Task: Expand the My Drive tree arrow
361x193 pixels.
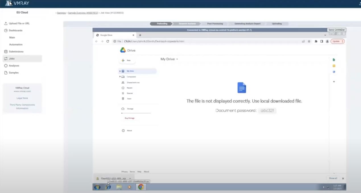Action: coord(120,71)
